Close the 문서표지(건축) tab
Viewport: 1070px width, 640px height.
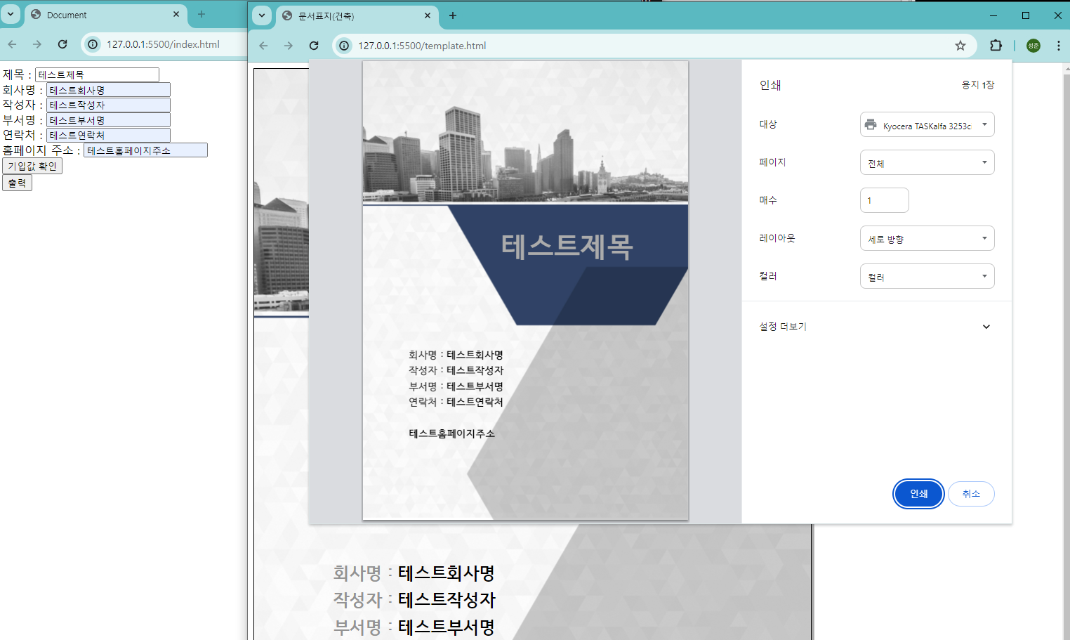(x=428, y=15)
